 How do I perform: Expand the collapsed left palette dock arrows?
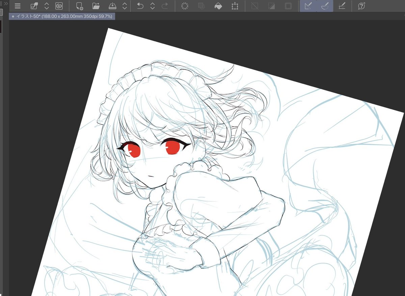(x=5, y=3)
